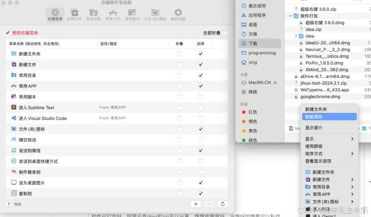Choose top 新建文件夹 context menu entry
This screenshot has width=371, height=217.
(329, 109)
